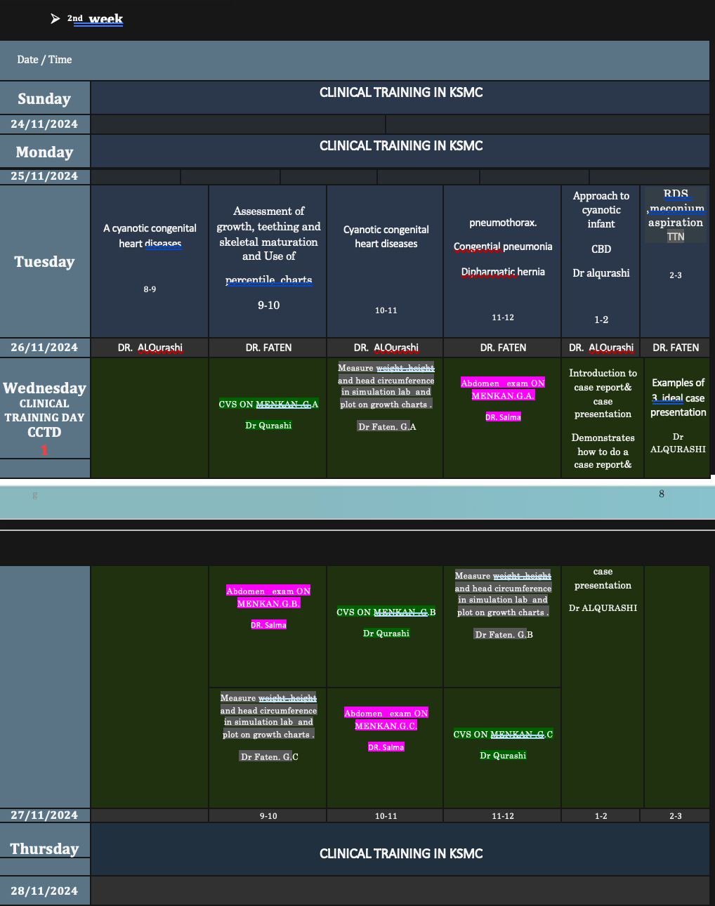Image resolution: width=715 pixels, height=906 pixels.
Task: Select Monday's Clinical Training in KSMC row
Action: pos(400,146)
